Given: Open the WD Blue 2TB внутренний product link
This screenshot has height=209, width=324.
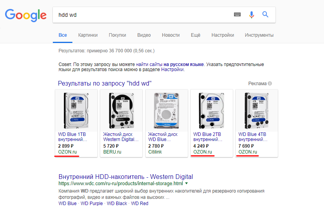Looking at the screenshot, I should pos(208,137).
